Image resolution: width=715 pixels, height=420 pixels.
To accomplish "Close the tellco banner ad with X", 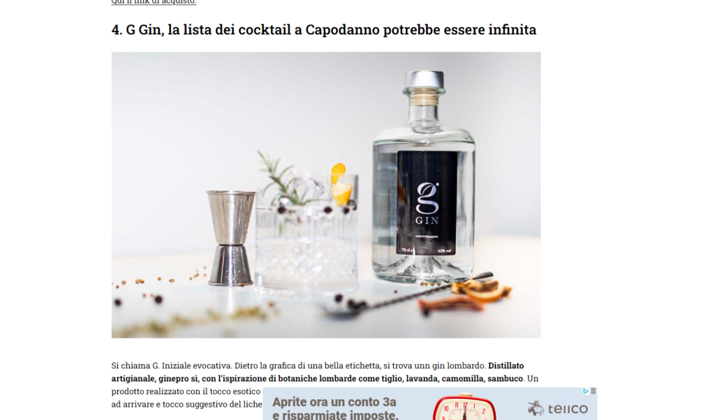I will pyautogui.click(x=594, y=391).
